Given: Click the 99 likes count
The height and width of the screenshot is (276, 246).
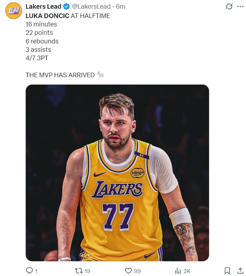Looking at the screenshot, I should [137, 271].
